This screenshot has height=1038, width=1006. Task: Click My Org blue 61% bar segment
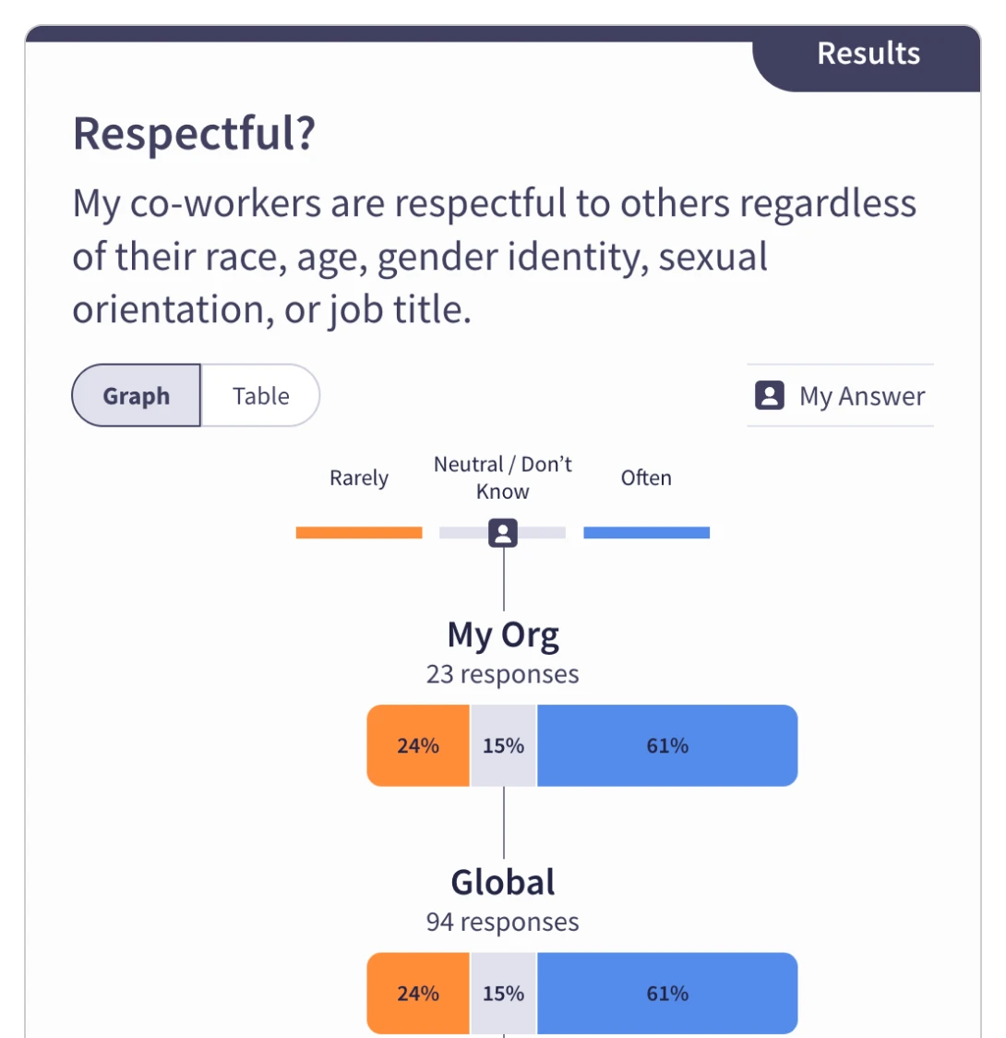pos(666,745)
